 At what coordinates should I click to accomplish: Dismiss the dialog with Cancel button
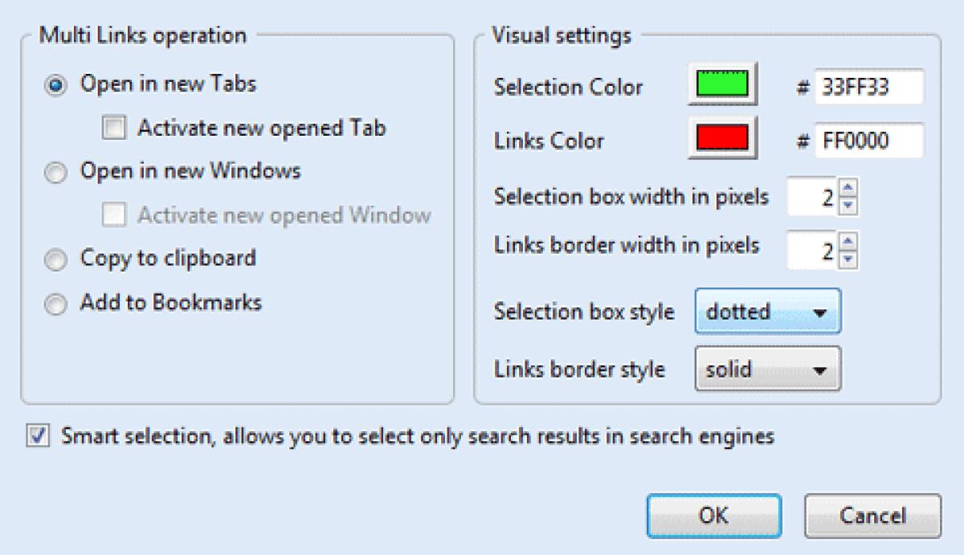click(x=872, y=515)
